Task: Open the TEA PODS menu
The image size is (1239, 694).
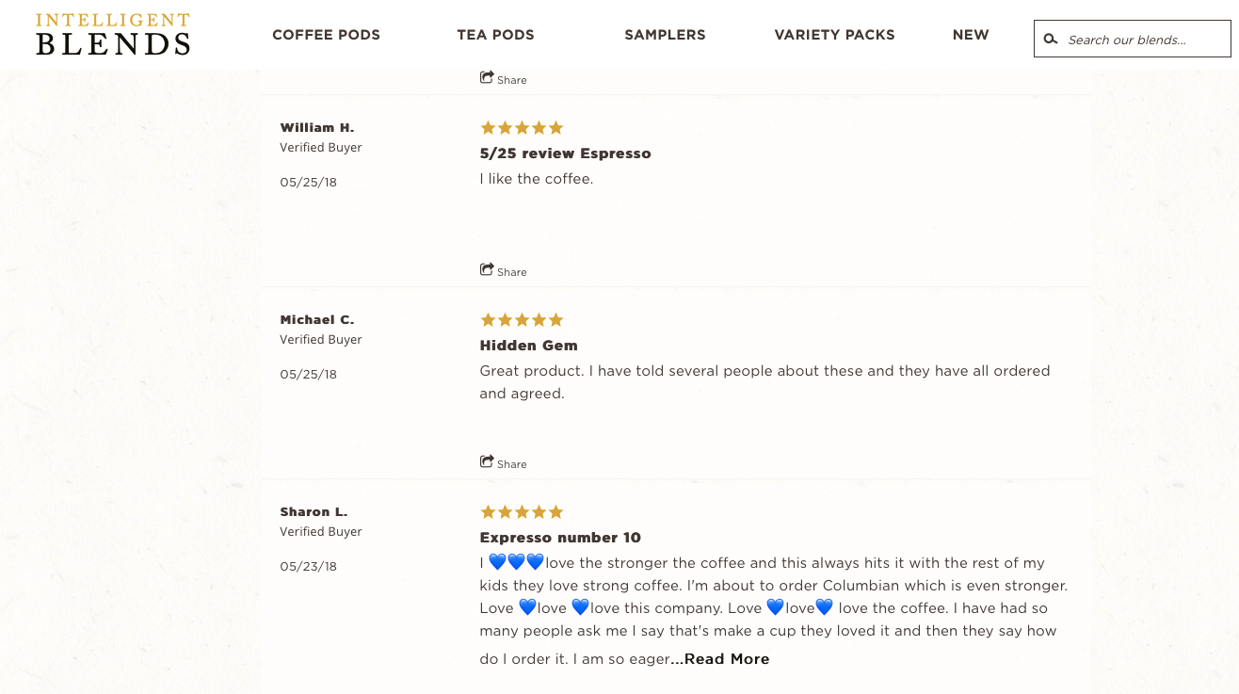Action: point(495,35)
